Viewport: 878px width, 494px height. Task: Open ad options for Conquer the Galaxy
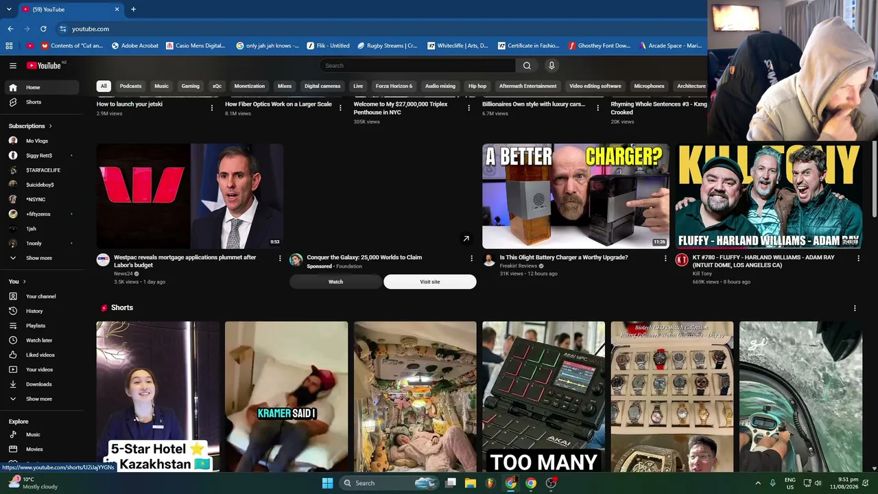pos(471,258)
